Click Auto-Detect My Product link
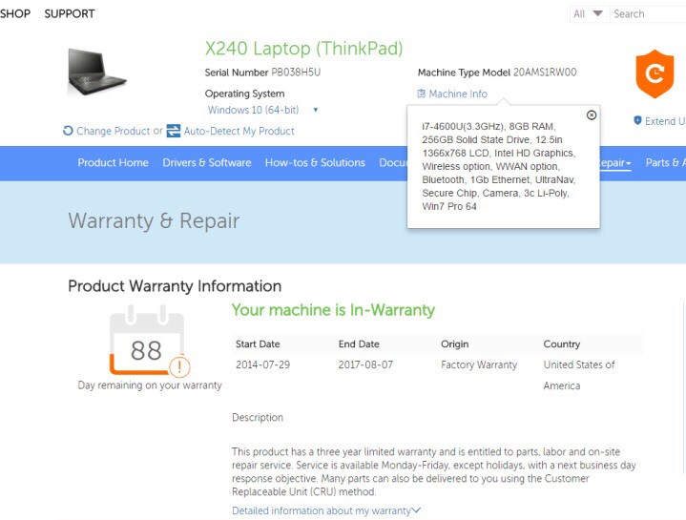This screenshot has width=686, height=520. [239, 132]
